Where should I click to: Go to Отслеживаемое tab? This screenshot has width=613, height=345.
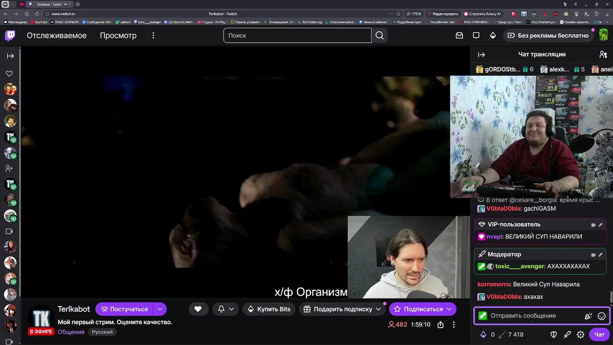(x=57, y=35)
